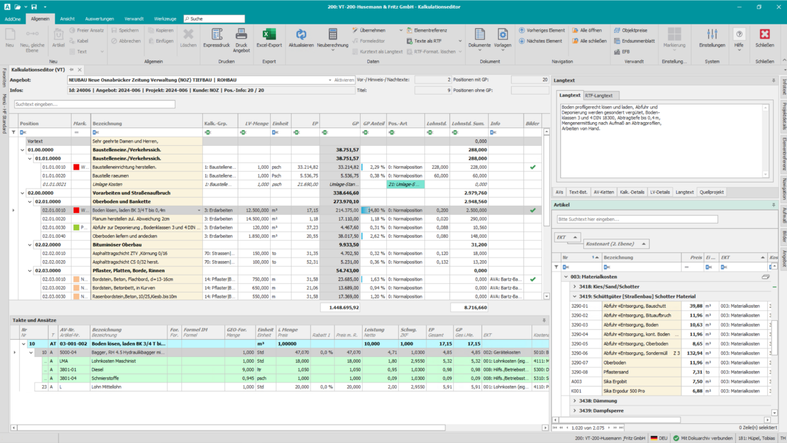This screenshot has width=787, height=443.
Task: Click red marker swatch on position 01.01.0010
Action: pos(76,167)
